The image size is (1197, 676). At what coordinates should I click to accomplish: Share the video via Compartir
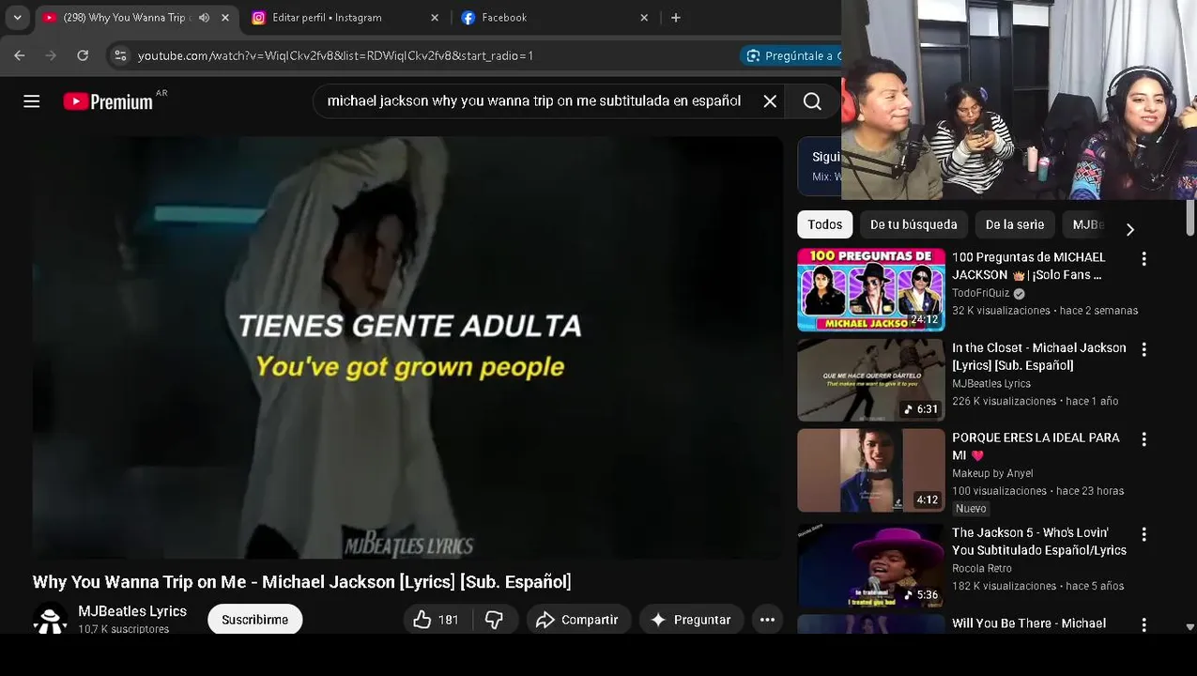[577, 620]
